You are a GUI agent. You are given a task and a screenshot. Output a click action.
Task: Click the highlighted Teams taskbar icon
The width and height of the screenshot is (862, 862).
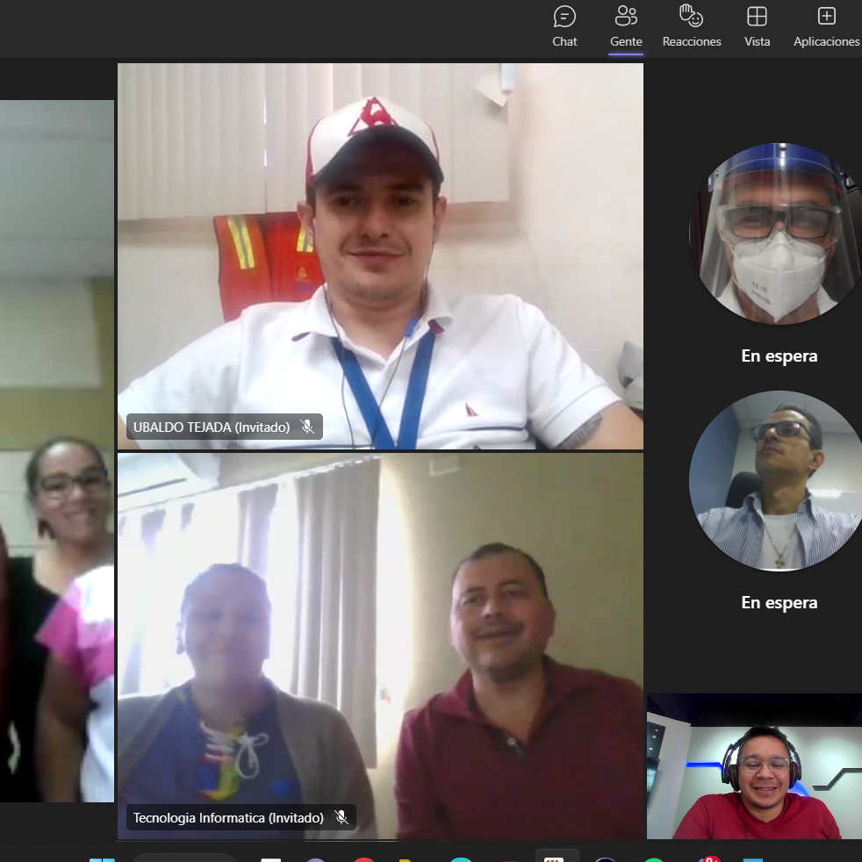pos(555,858)
